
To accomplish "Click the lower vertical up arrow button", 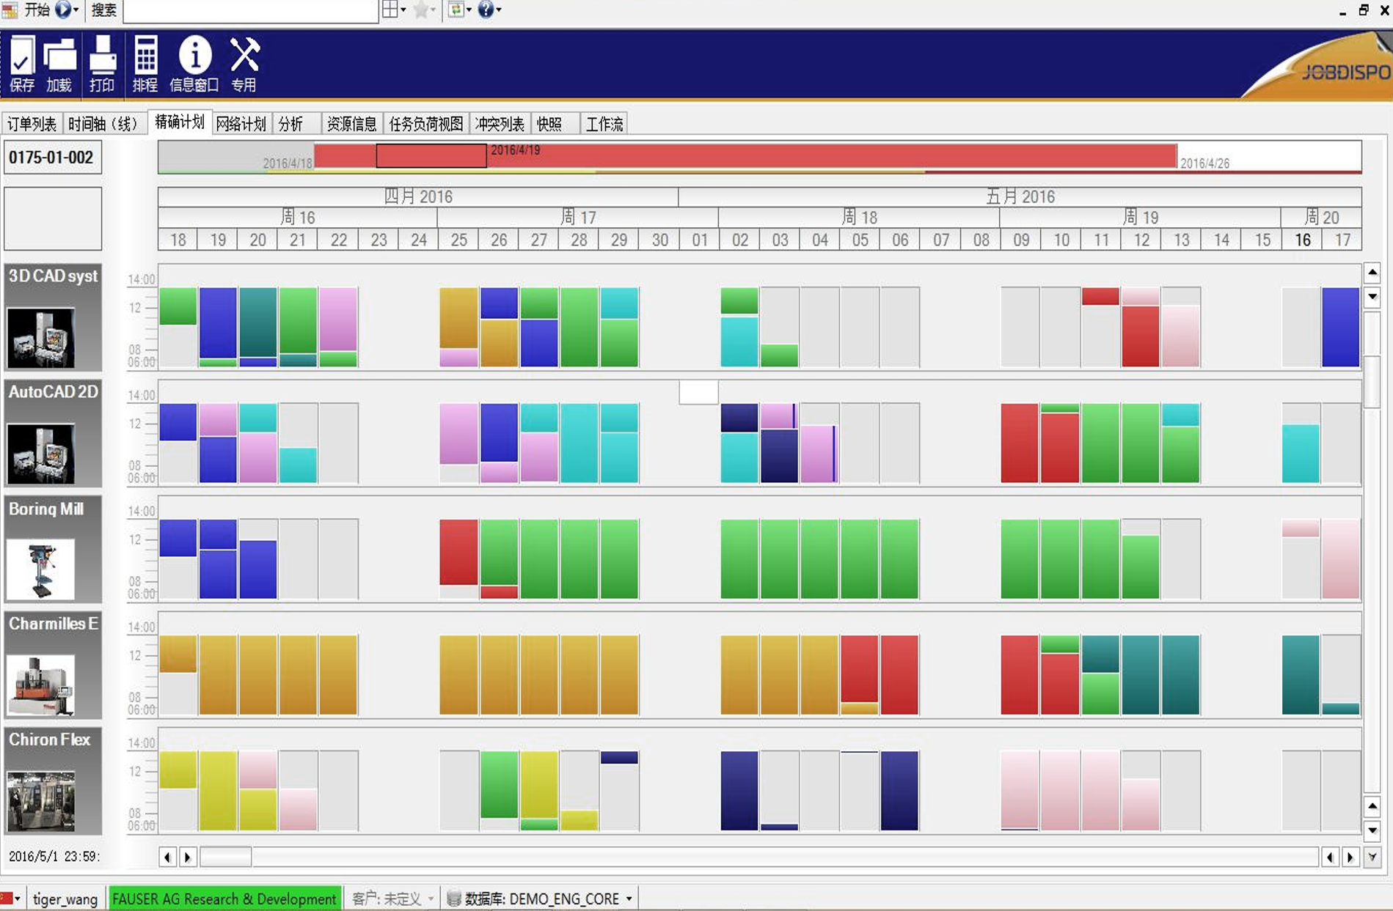I will 1372,806.
